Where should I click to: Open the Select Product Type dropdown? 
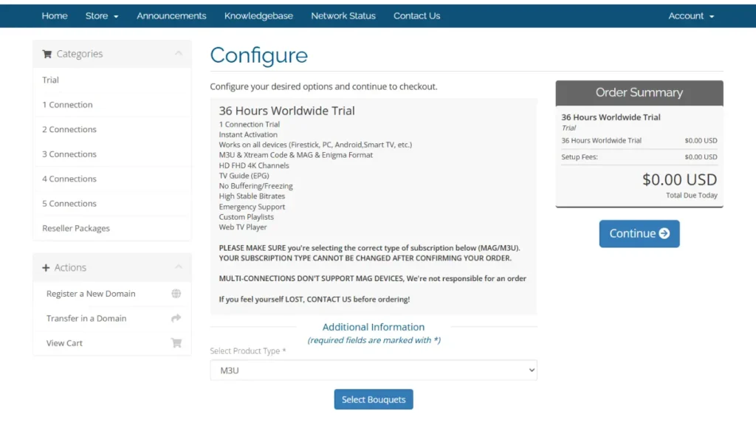click(x=373, y=370)
